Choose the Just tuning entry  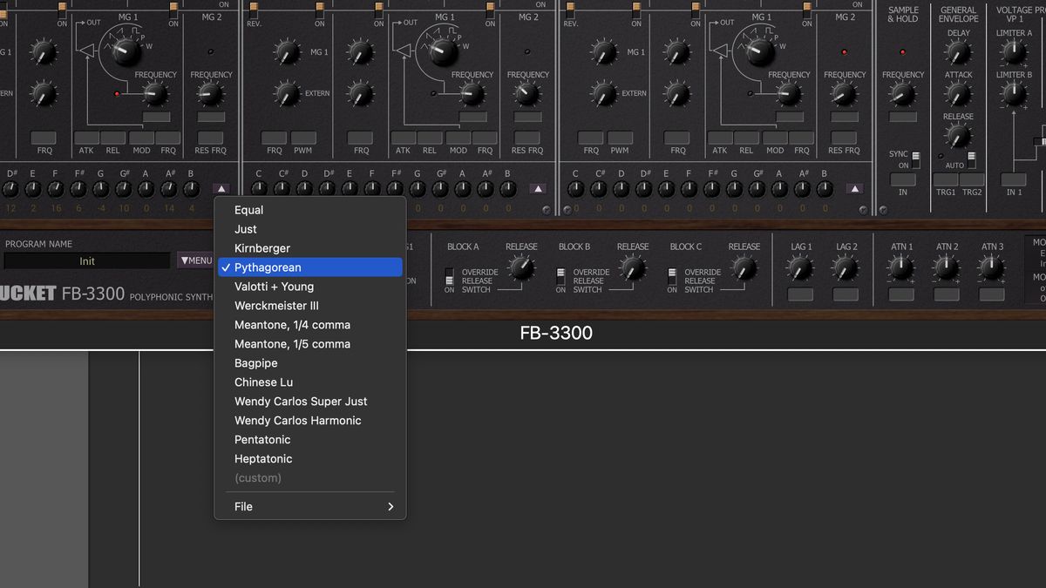[x=309, y=229]
